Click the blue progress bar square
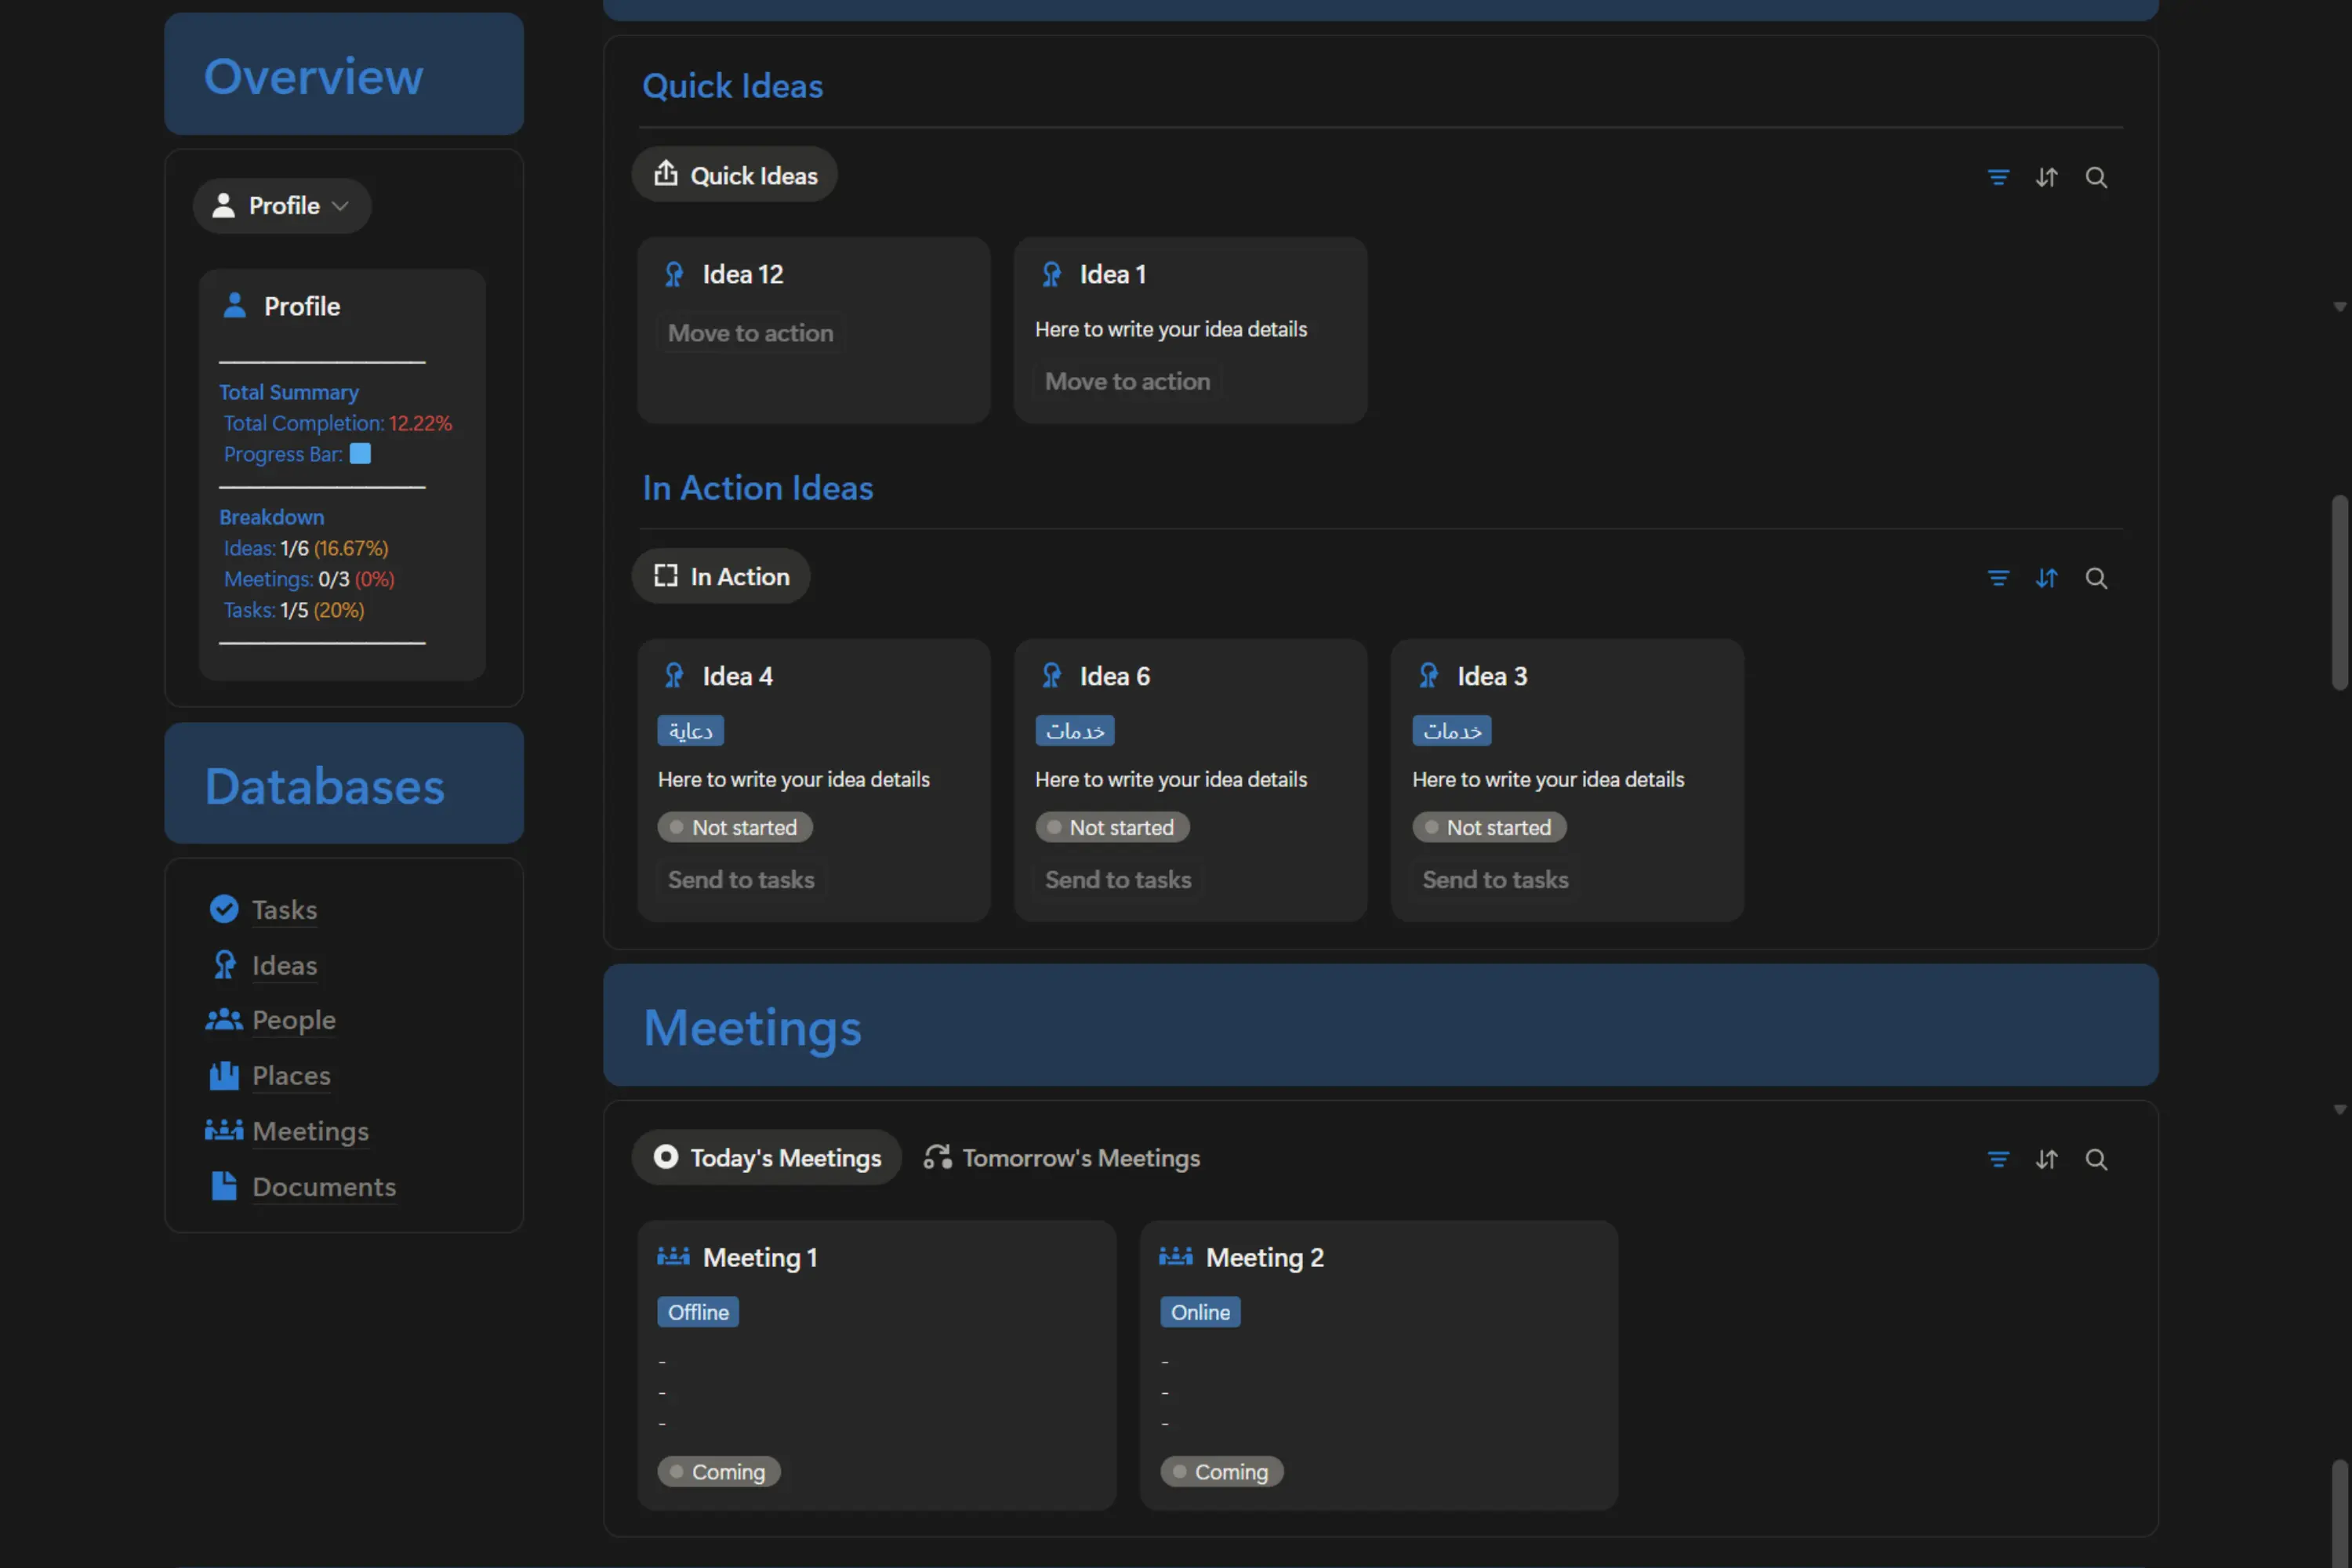Image resolution: width=2352 pixels, height=1568 pixels. point(360,454)
